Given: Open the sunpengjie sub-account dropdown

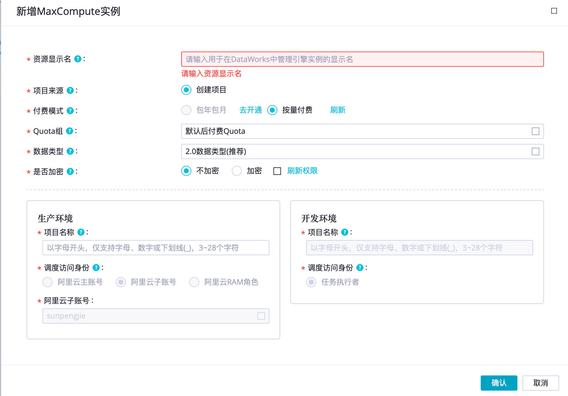Looking at the screenshot, I should [x=156, y=316].
